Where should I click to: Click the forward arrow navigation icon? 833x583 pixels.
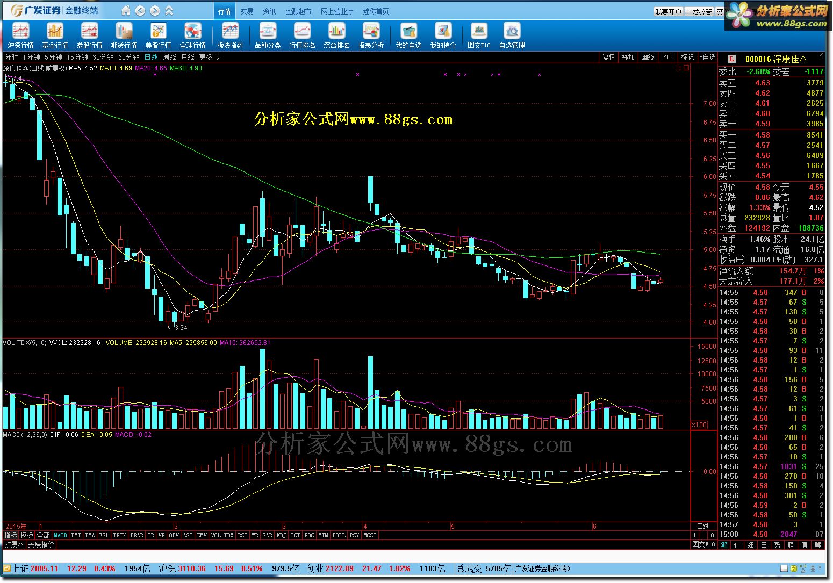[155, 11]
